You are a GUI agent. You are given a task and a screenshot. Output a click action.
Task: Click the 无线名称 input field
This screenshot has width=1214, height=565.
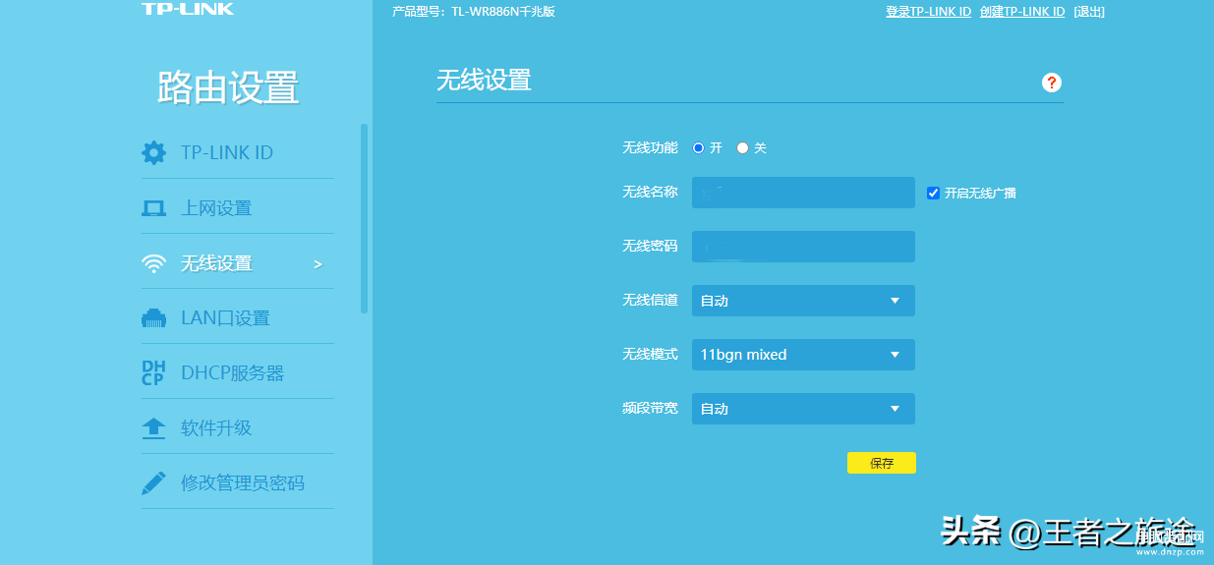click(x=803, y=193)
